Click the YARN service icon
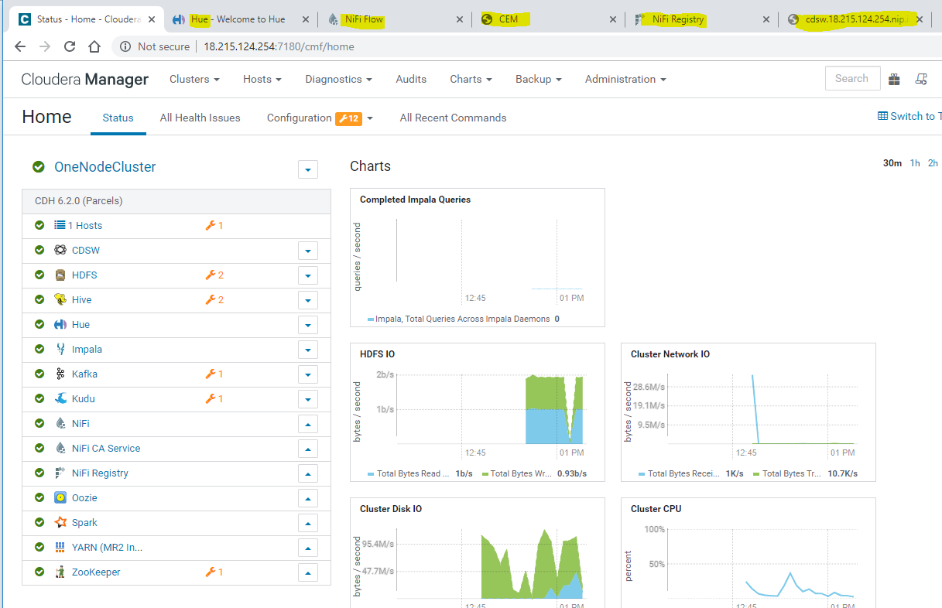This screenshot has height=608, width=942. [x=60, y=547]
